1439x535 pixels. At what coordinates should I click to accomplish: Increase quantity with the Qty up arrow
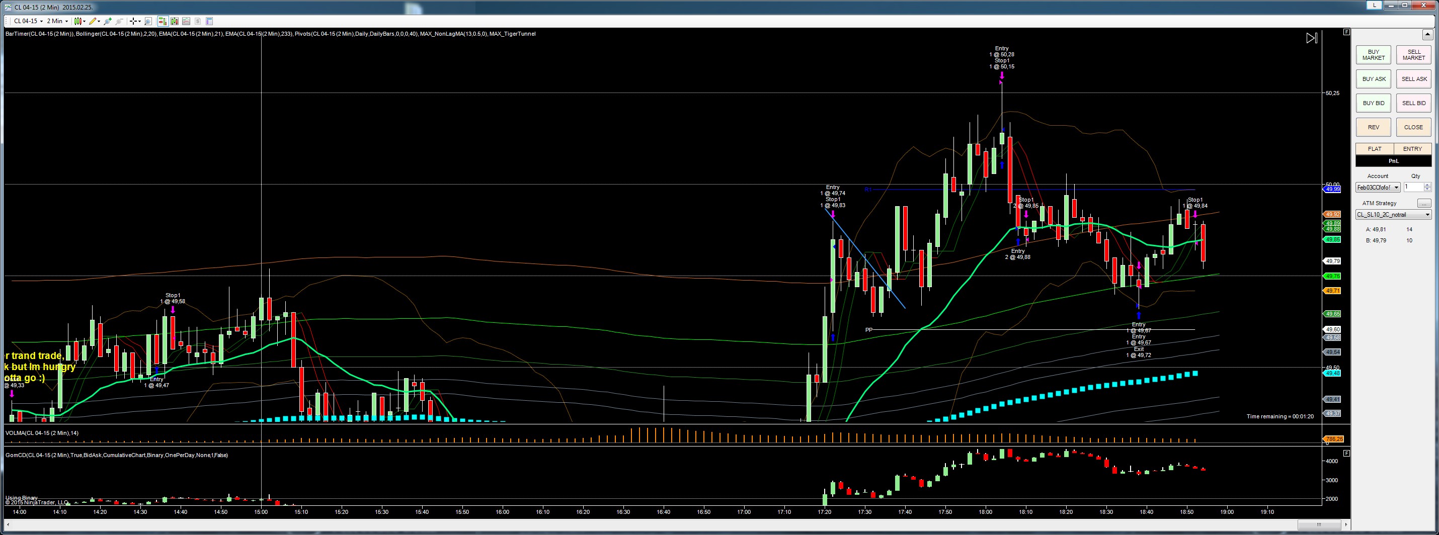[x=1427, y=185]
